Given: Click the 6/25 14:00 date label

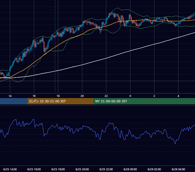Looking at the screenshot, I should pyautogui.click(x=10, y=169).
